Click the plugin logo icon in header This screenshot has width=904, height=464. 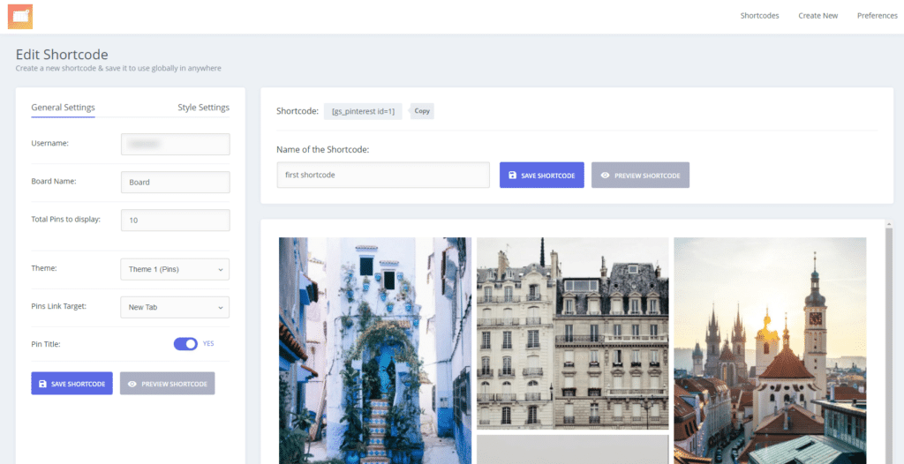point(20,17)
